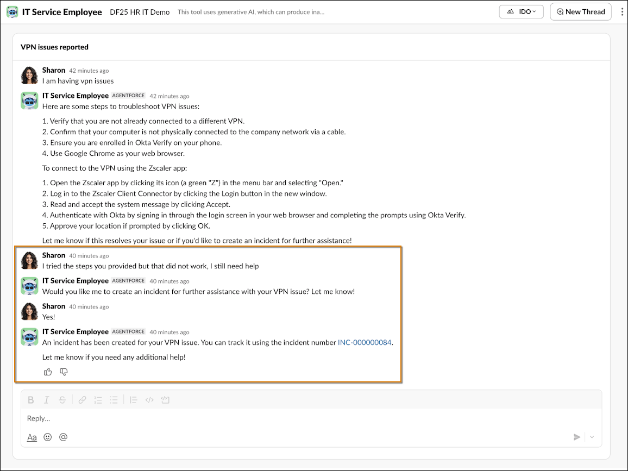The image size is (628, 471).
Task: Click Sharon's name on 'I tried the steps' message
Action: click(x=54, y=255)
